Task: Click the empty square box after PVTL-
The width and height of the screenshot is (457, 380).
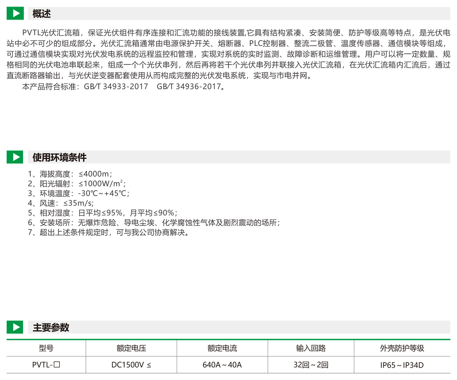Action: coord(57,365)
